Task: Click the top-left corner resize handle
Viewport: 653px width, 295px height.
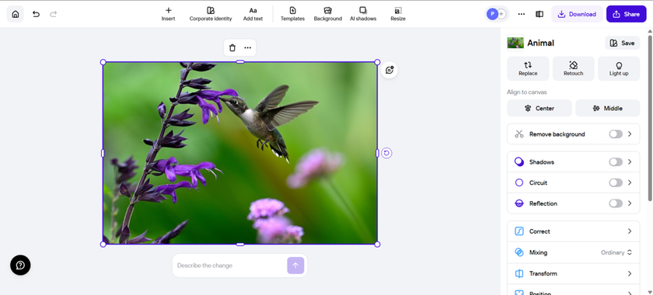Action: 103,62
